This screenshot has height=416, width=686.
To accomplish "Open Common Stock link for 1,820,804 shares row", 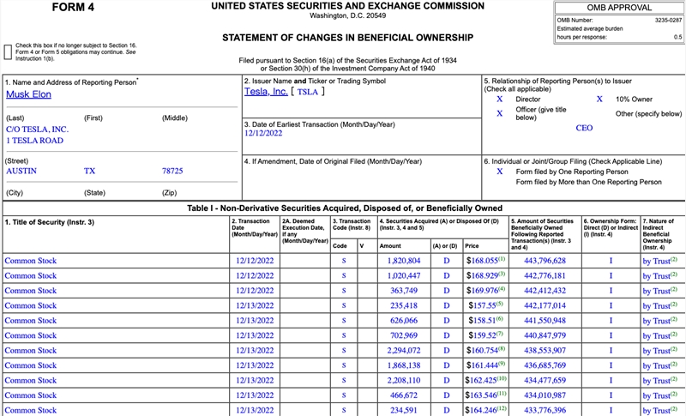I will tap(31, 261).
